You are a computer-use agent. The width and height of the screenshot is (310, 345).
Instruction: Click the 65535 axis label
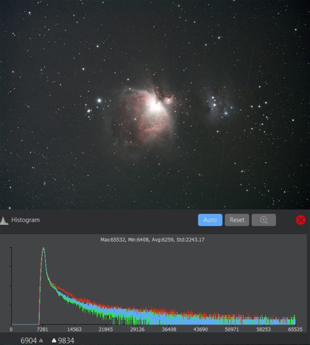295,330
